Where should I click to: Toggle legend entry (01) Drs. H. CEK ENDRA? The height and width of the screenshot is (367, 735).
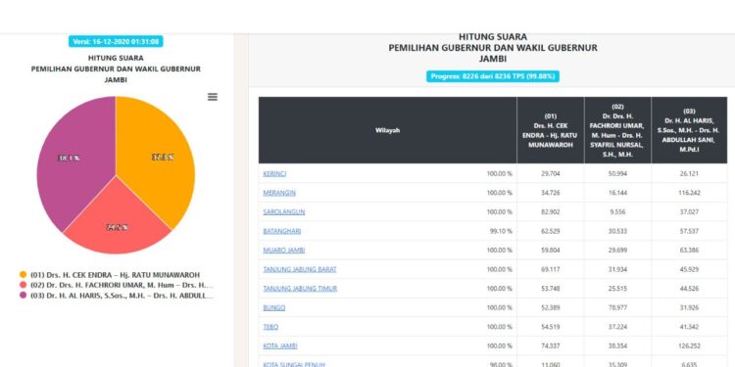click(x=115, y=275)
